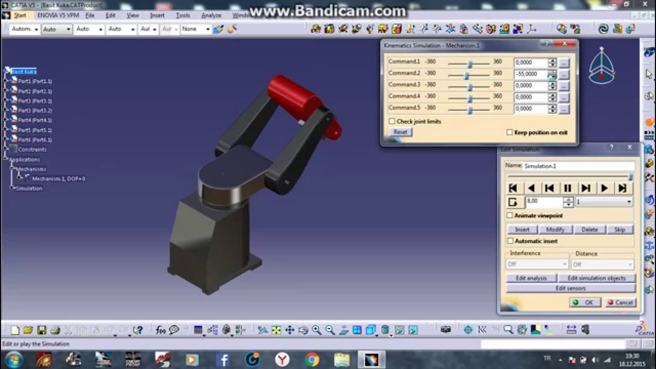Click the first icon in the top kinematics toolbar
656x369 pixels.
tap(316, 29)
